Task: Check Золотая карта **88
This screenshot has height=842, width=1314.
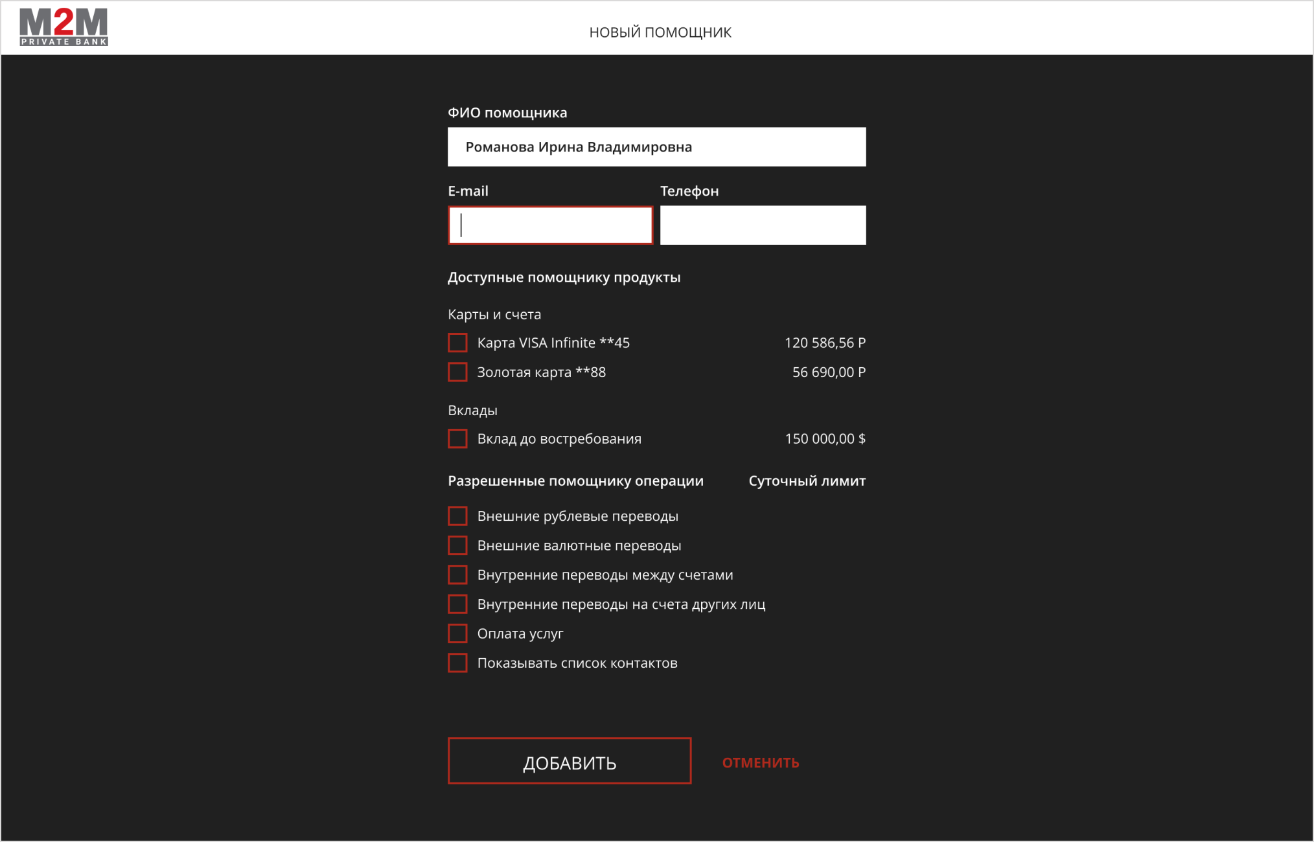Action: [457, 372]
